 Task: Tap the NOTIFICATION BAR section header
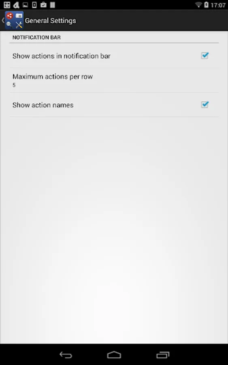pyautogui.click(x=36, y=37)
